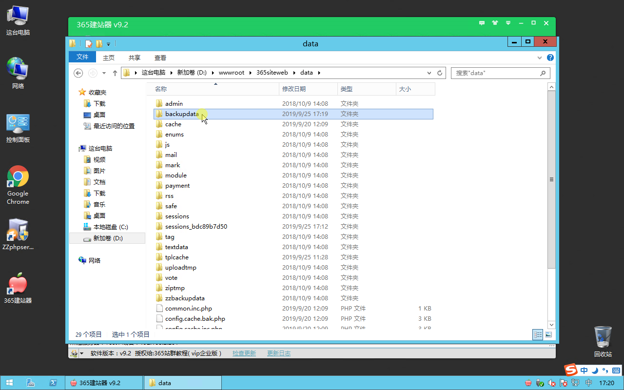Click new folder quick access icon
The width and height of the screenshot is (624, 390).
point(99,43)
